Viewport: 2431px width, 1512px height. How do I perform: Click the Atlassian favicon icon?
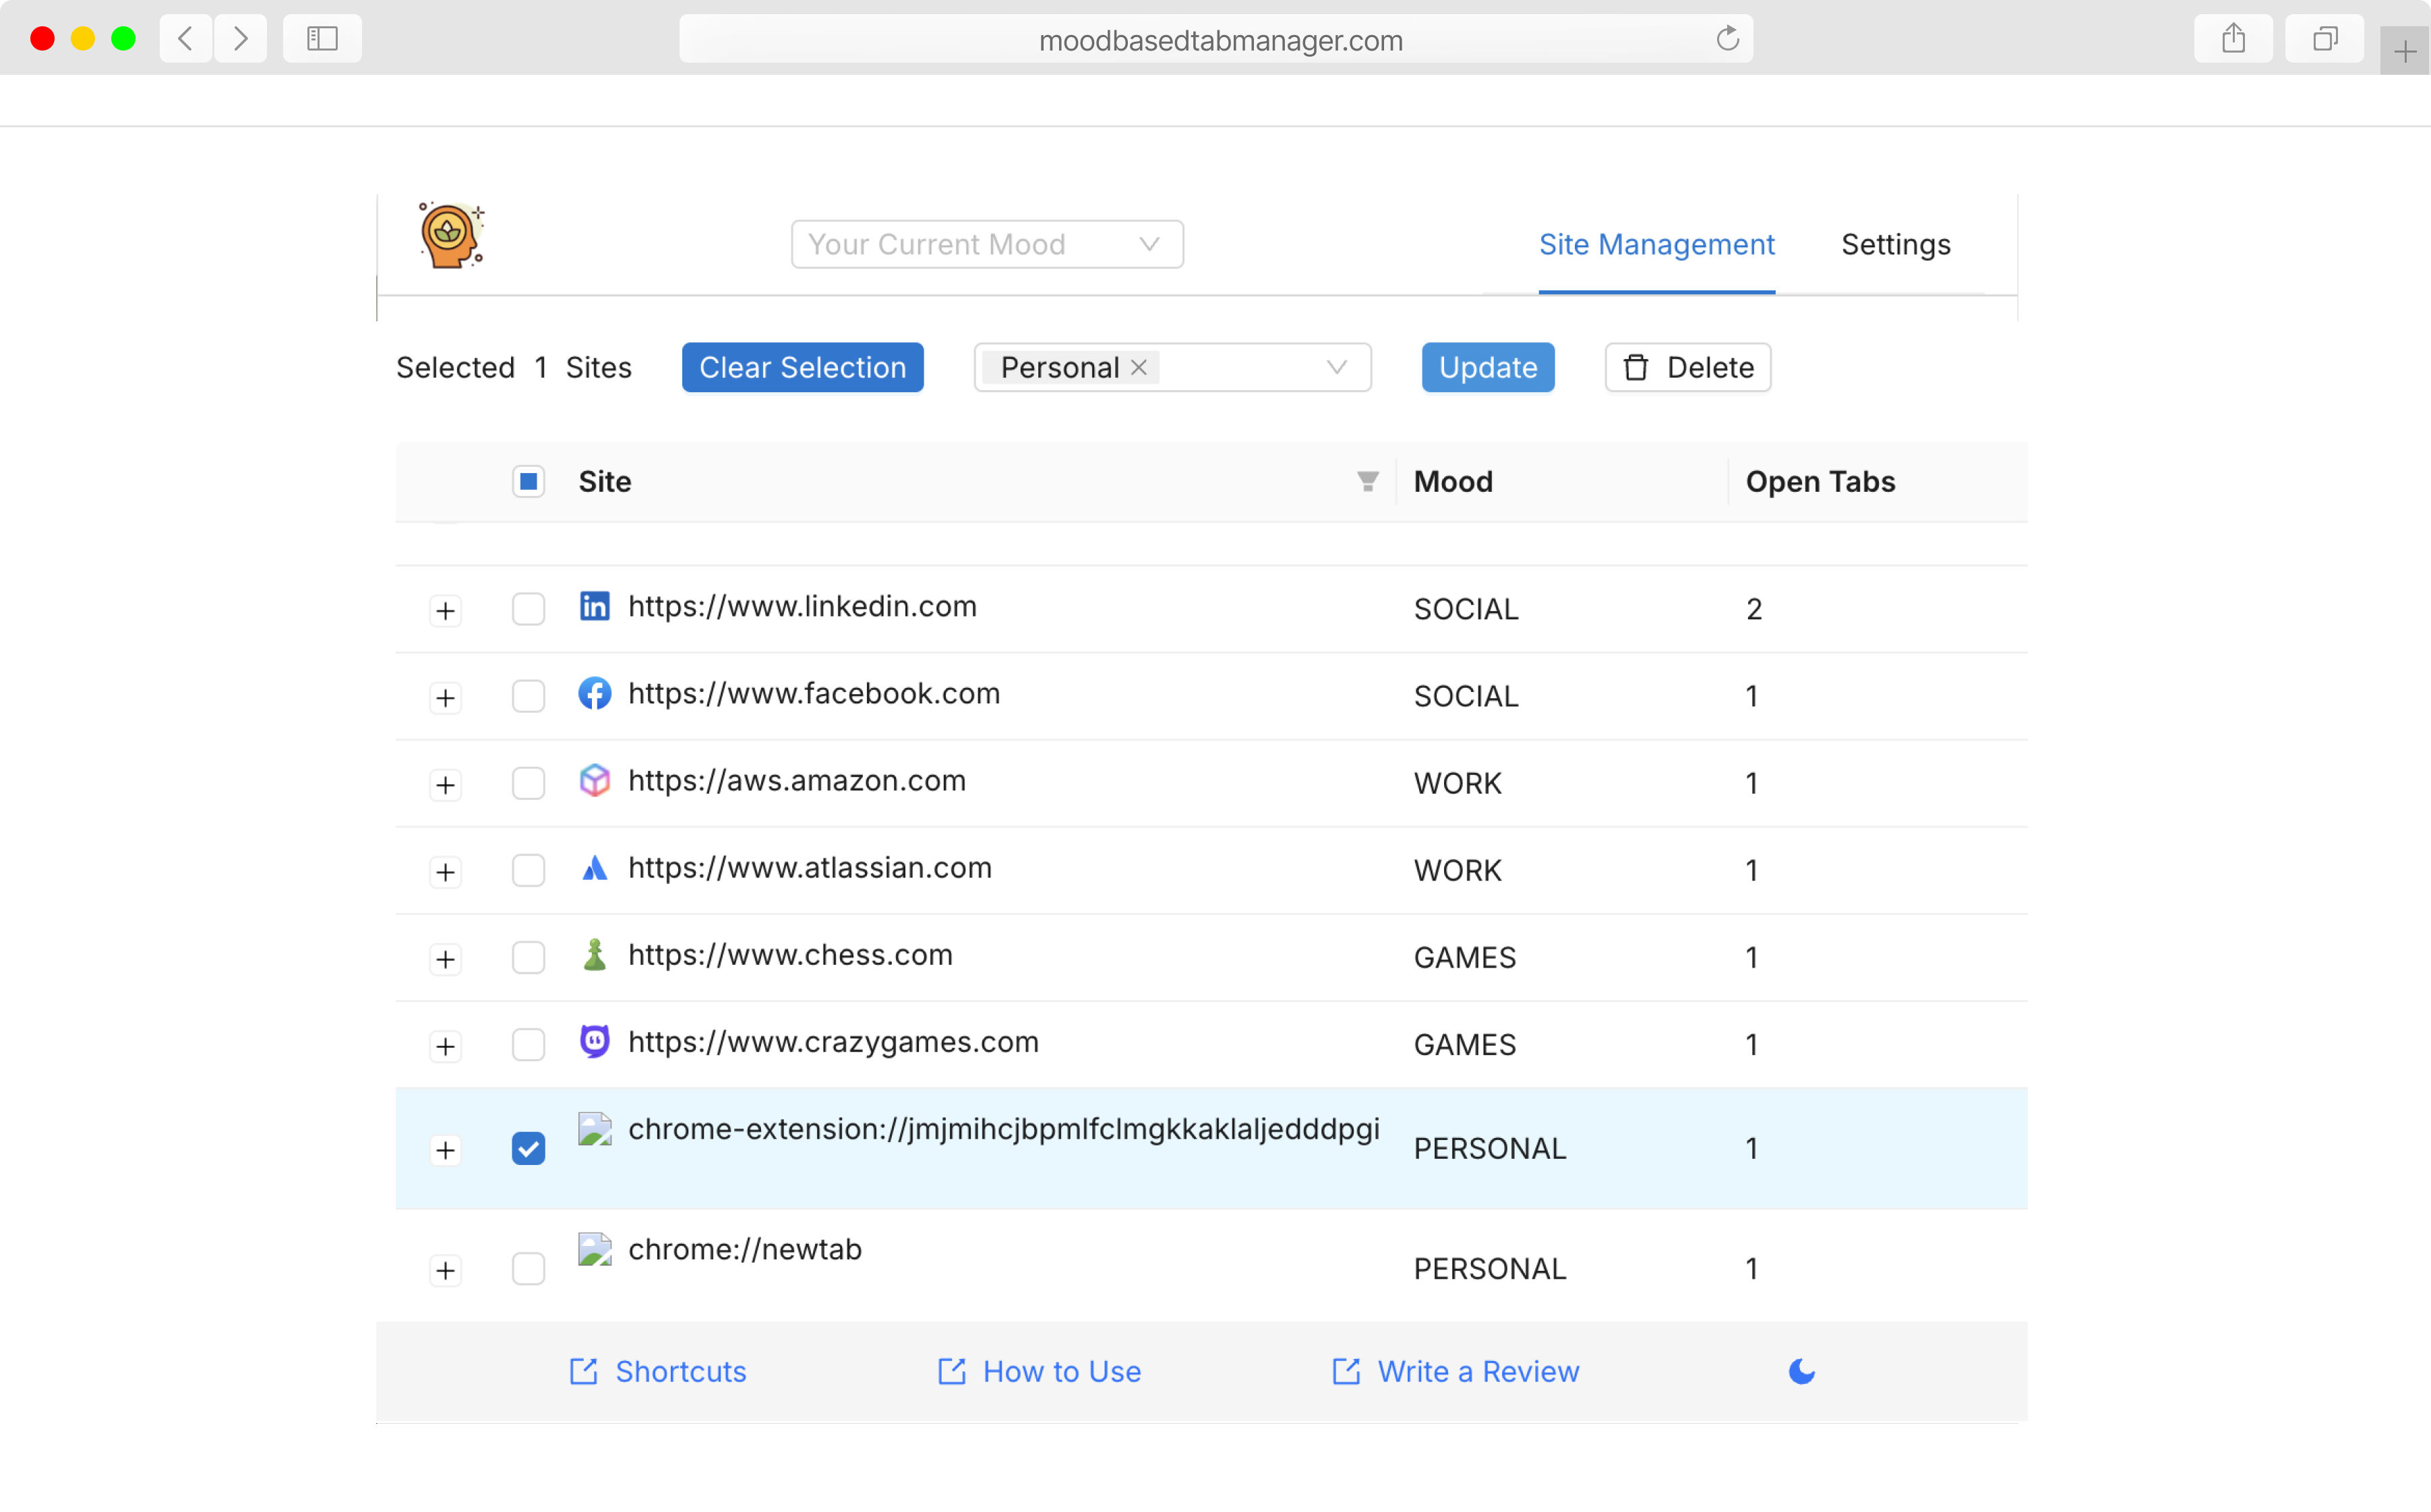tap(594, 867)
